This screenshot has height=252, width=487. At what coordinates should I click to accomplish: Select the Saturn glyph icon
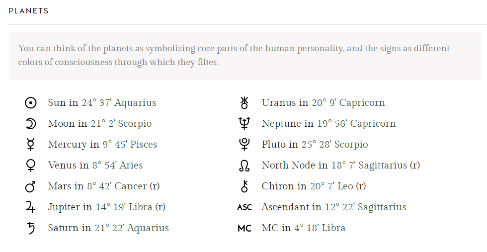point(31,228)
